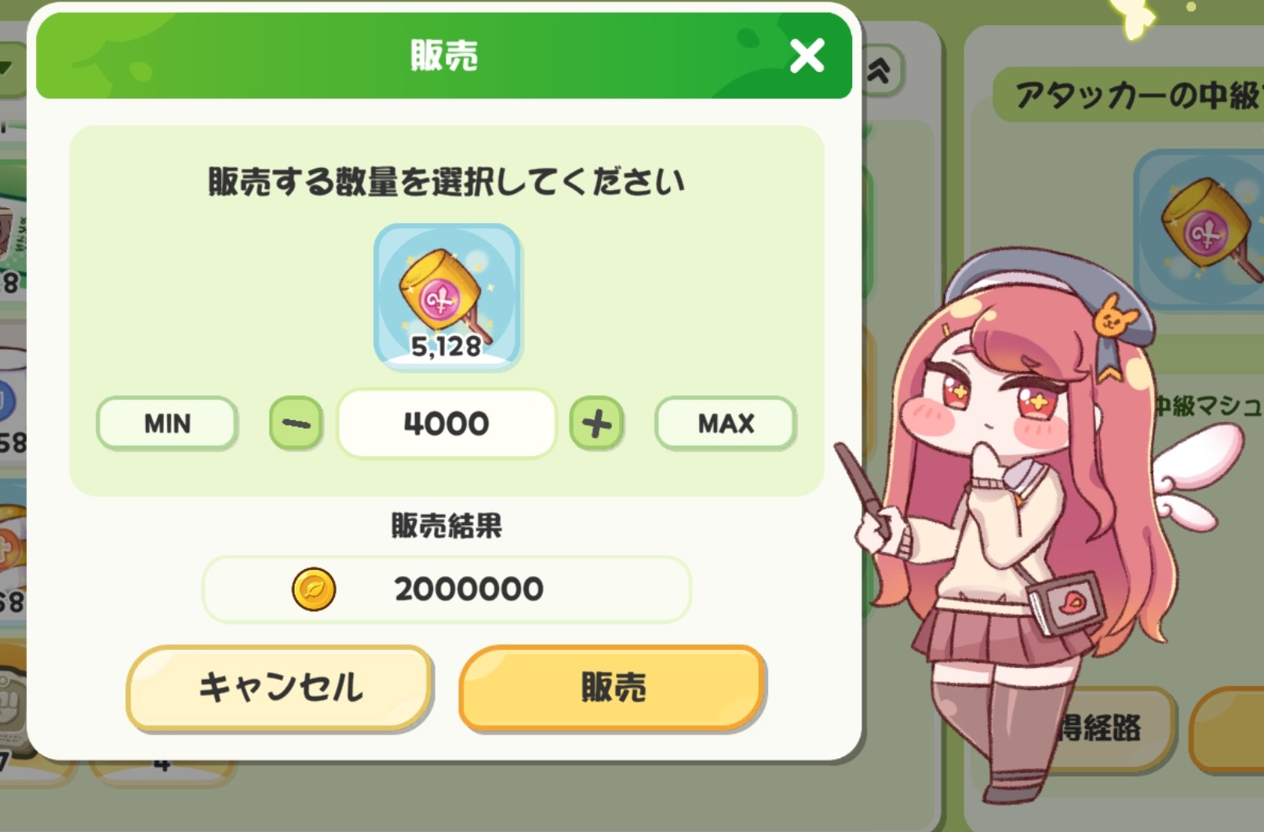Screen dimensions: 1264x832
Task: Click the golden hammer item icon showing 5,128
Action: (447, 297)
